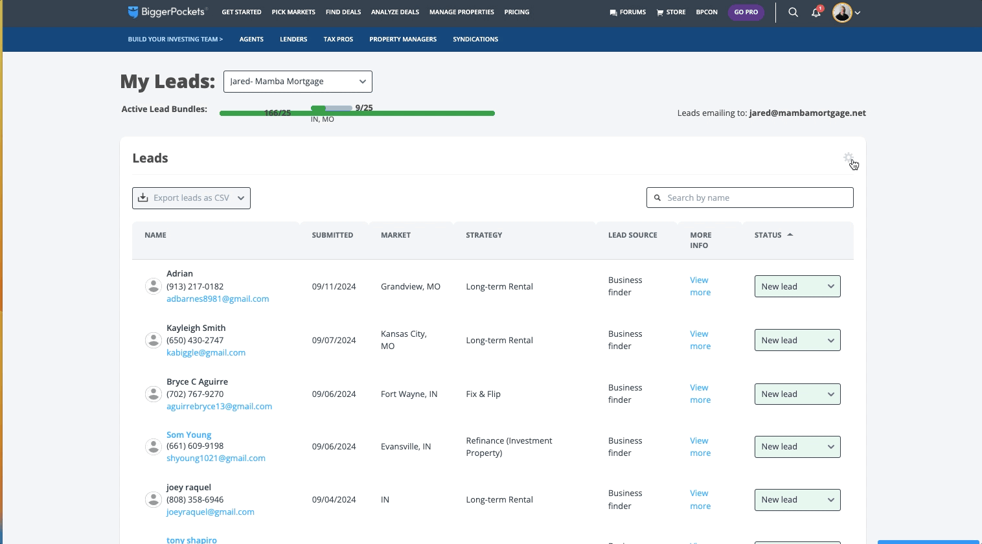Click Adrian's contact avatar icon
This screenshot has width=982, height=544.
pyautogui.click(x=153, y=286)
